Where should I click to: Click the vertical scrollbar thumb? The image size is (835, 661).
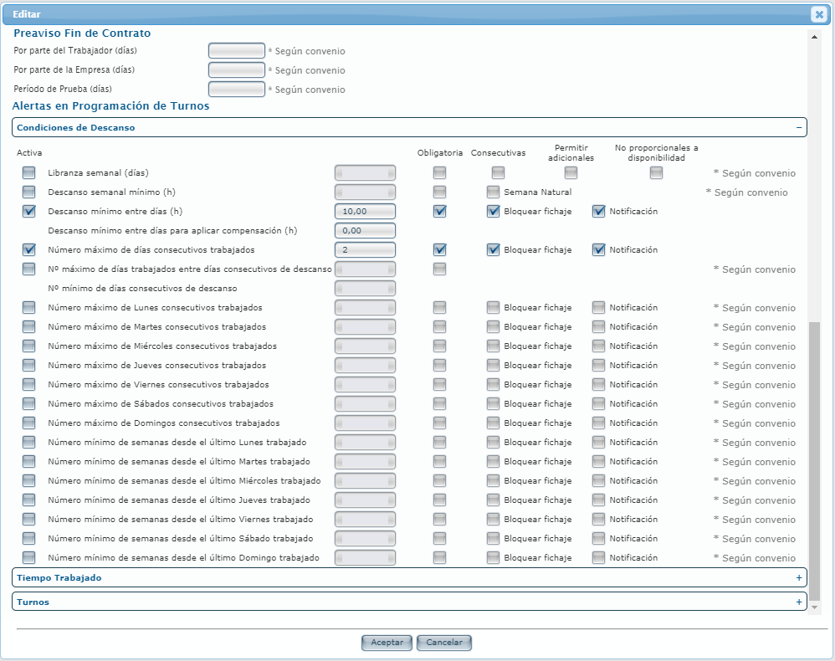pyautogui.click(x=814, y=461)
